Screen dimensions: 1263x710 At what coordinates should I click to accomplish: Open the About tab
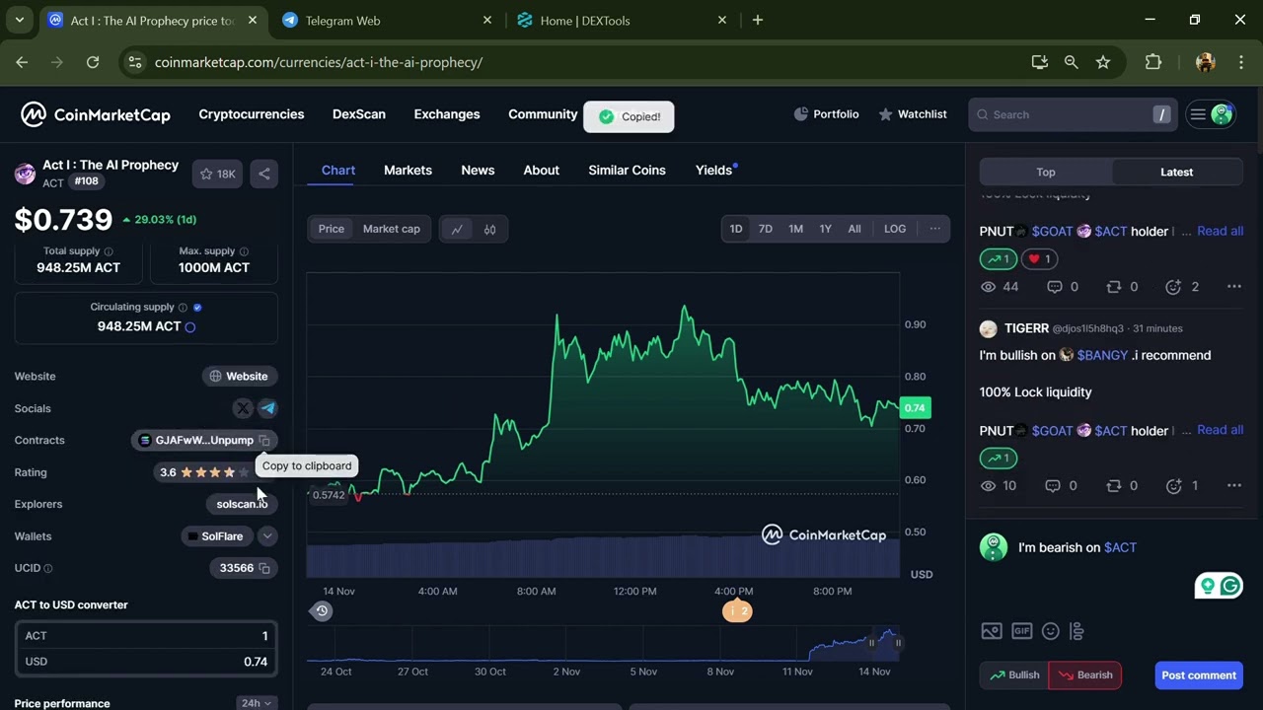(541, 171)
